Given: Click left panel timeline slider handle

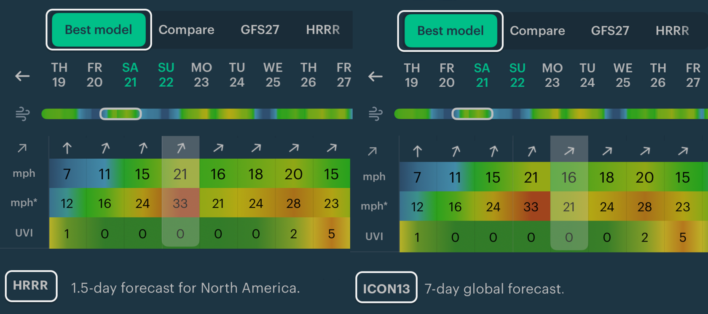Looking at the screenshot, I should (x=121, y=114).
